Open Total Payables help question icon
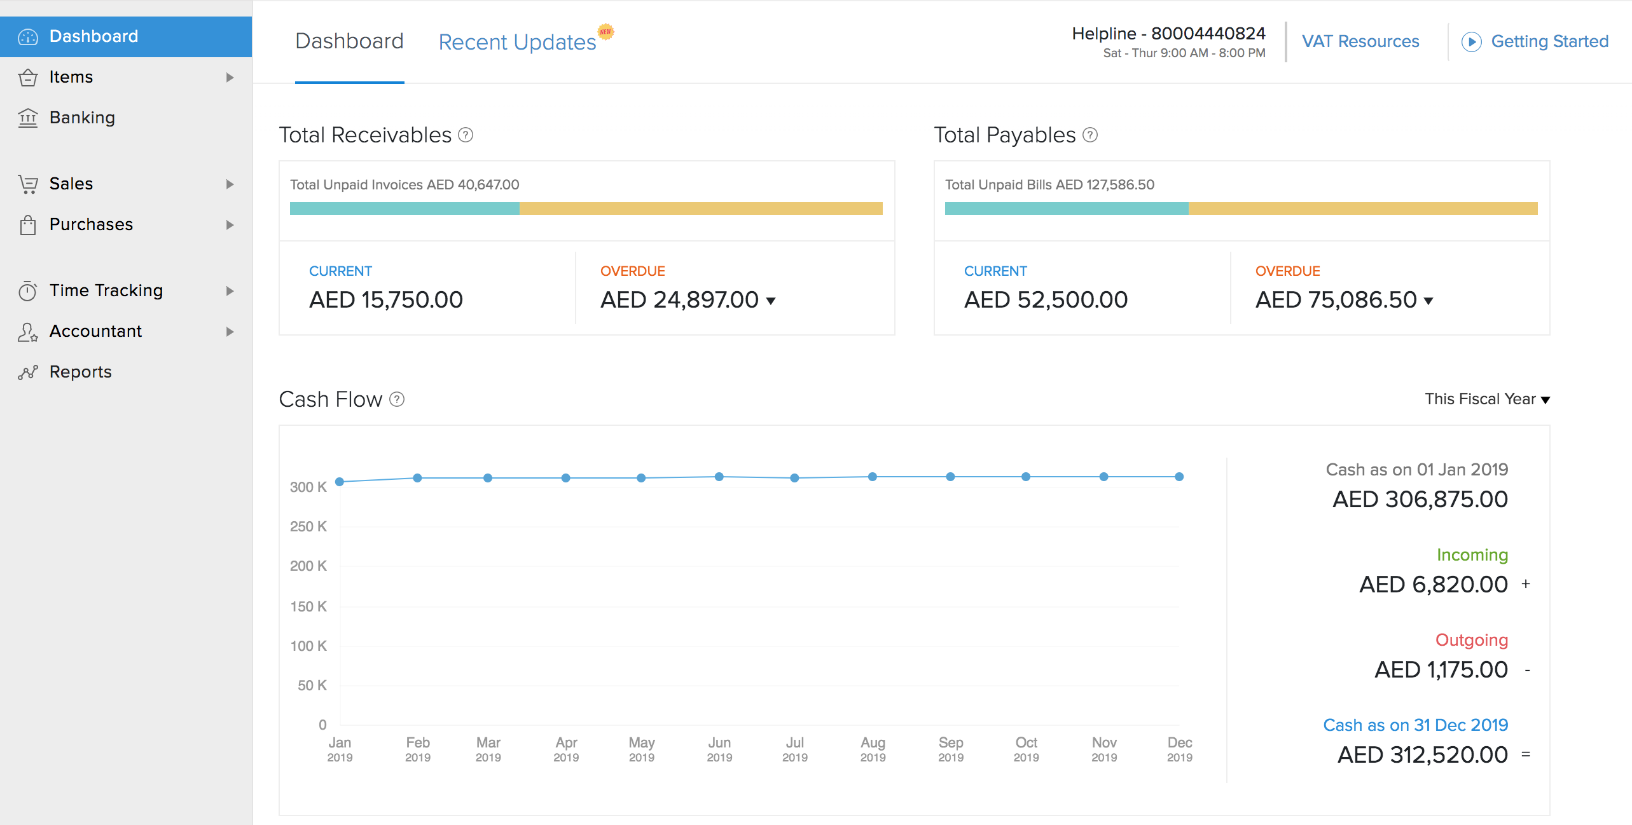 coord(1090,135)
